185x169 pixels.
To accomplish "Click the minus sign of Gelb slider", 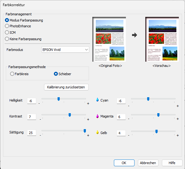I will point(129,135).
